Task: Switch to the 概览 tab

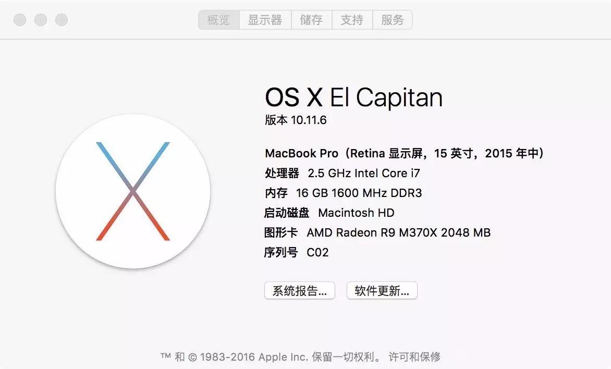Action: coord(218,20)
